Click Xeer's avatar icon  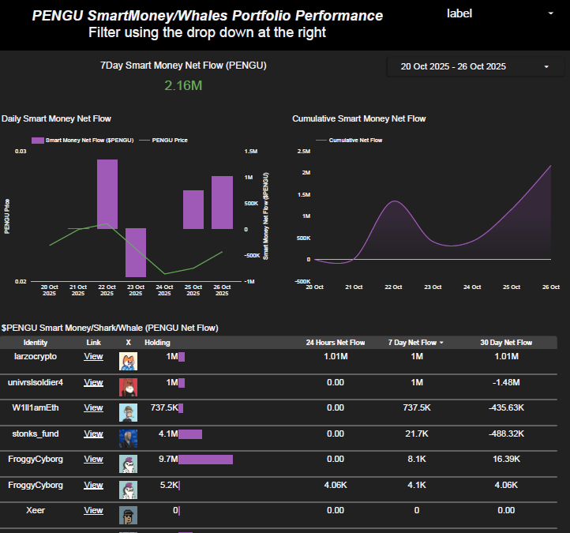(128, 515)
